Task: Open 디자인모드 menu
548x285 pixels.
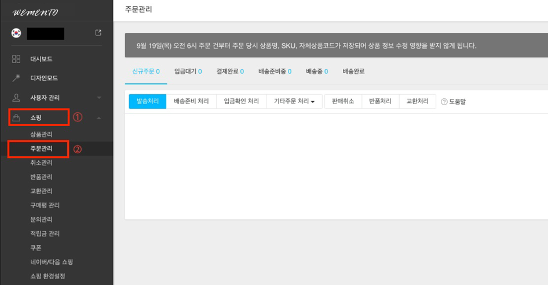Action: [x=44, y=78]
